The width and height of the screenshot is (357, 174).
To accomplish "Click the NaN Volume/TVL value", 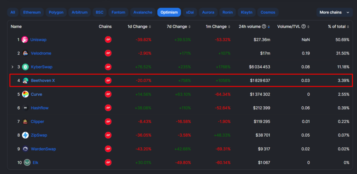I will [305, 40].
